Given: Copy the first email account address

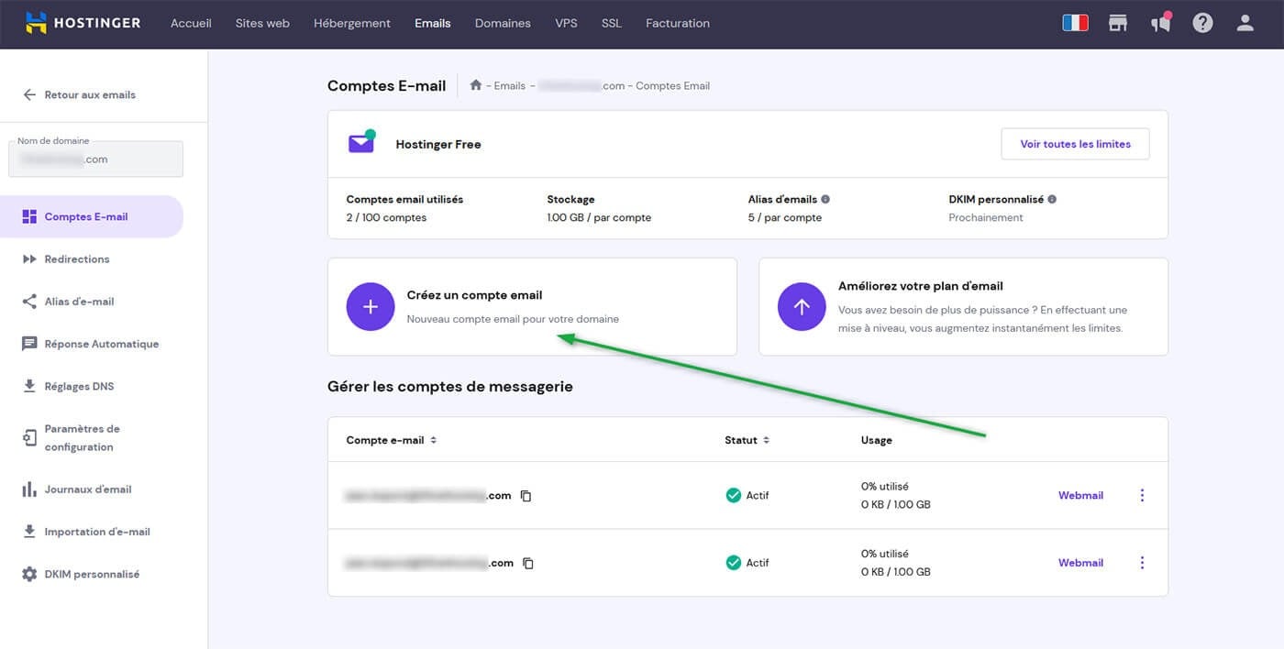Looking at the screenshot, I should (x=526, y=495).
